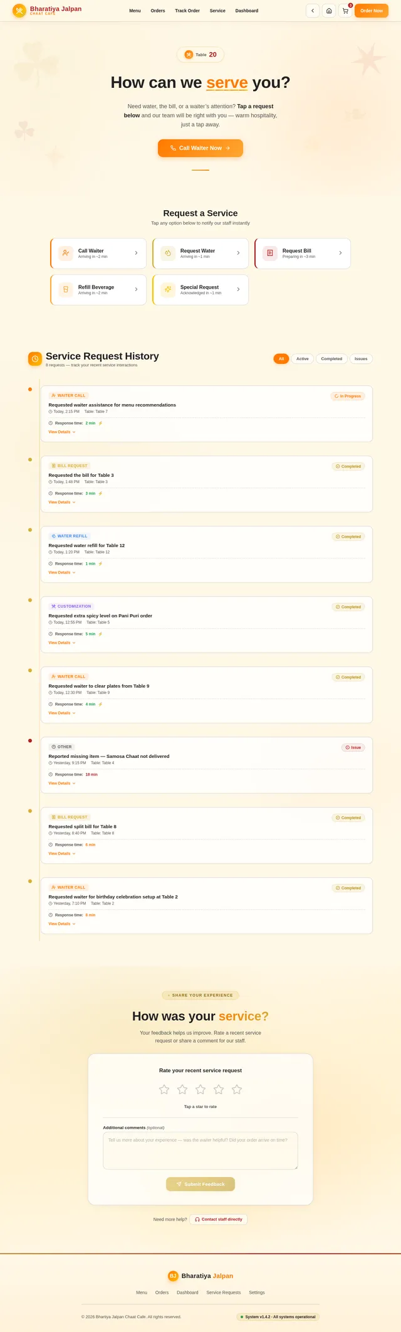Click the Order Now button

(x=372, y=11)
